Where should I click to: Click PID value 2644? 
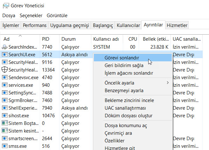pos(47,139)
